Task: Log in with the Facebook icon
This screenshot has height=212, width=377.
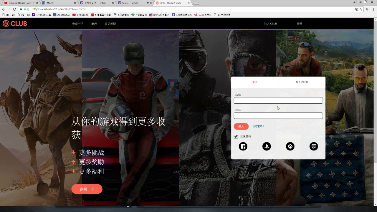Action: (243, 146)
